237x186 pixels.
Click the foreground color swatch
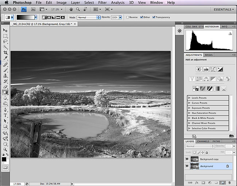[x=4, y=159]
